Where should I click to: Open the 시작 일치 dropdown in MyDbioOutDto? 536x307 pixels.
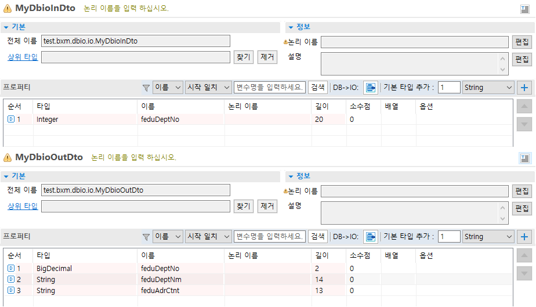(x=208, y=237)
